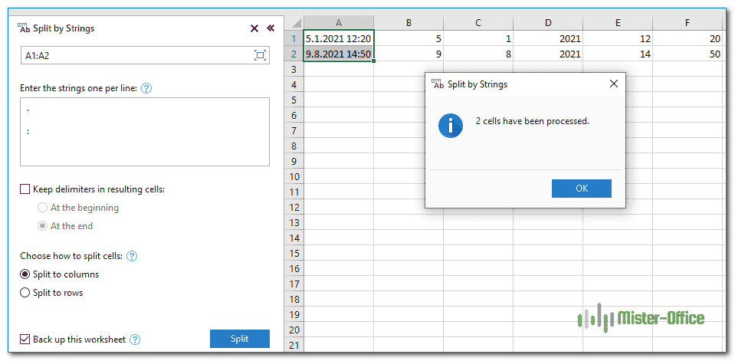The image size is (735, 361).
Task: Close the Split by Strings dialog
Action: 613,84
